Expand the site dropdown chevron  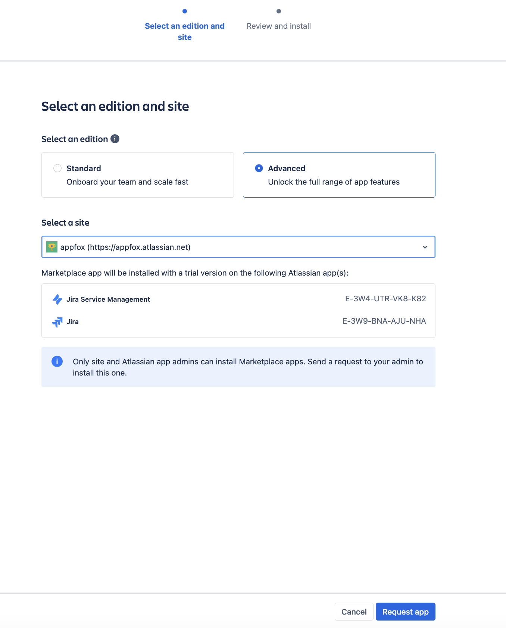point(425,247)
